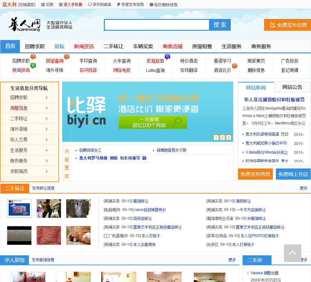The width and height of the screenshot is (311, 282).
Task: Switch country via 切换国家
Action: click(x=27, y=5)
